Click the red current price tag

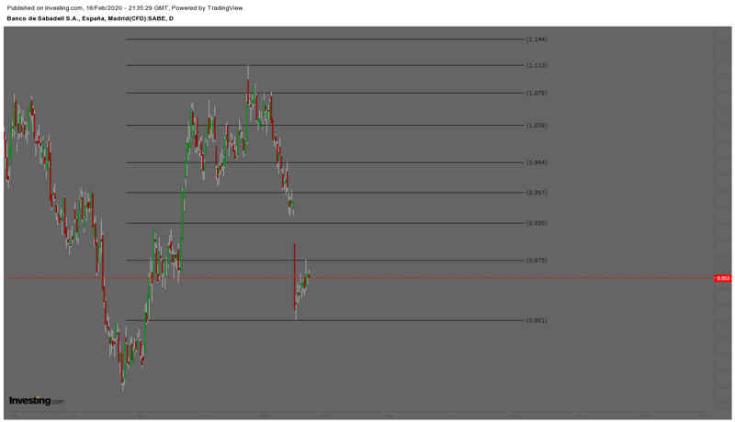(x=722, y=278)
